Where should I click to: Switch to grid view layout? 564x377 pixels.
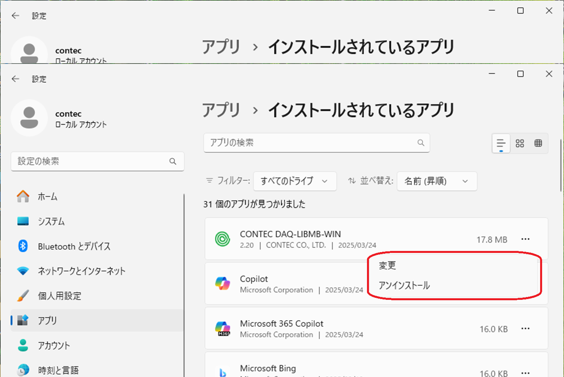[520, 143]
